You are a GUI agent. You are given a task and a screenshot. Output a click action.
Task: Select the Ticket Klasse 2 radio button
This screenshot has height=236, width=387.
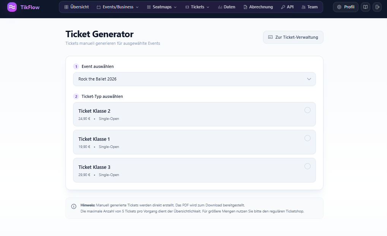(307, 110)
